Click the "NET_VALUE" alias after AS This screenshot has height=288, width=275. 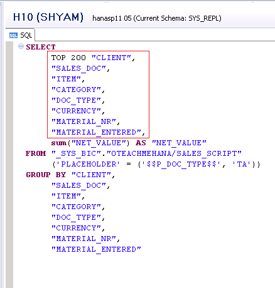click(x=179, y=143)
